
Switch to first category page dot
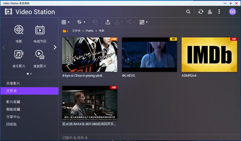(x=27, y=74)
